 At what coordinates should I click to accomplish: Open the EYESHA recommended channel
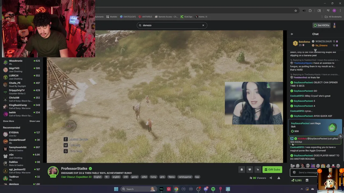[x=21, y=134]
